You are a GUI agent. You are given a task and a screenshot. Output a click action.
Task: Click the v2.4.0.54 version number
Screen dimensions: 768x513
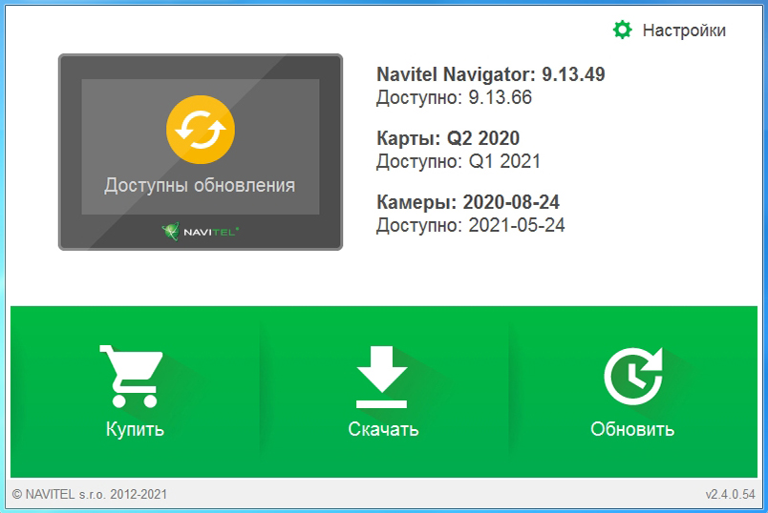click(730, 495)
